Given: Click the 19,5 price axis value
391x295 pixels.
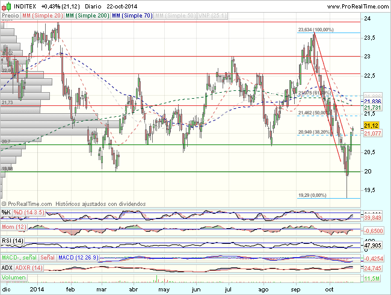Looking at the screenshot, I should [369, 190].
